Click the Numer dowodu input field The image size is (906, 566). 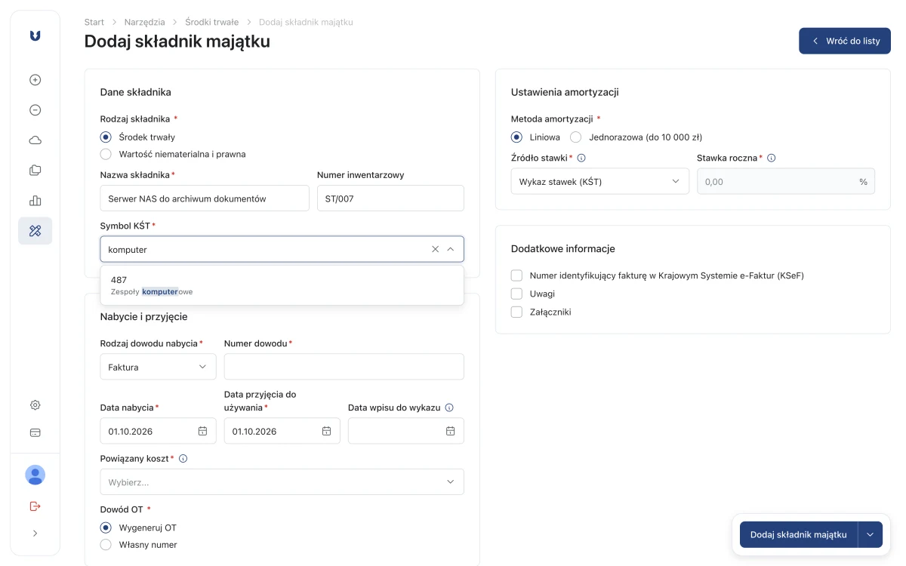pyautogui.click(x=344, y=367)
